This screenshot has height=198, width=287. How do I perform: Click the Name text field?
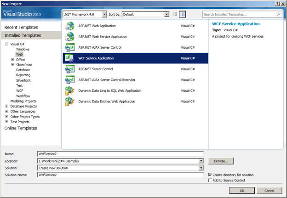(121, 154)
